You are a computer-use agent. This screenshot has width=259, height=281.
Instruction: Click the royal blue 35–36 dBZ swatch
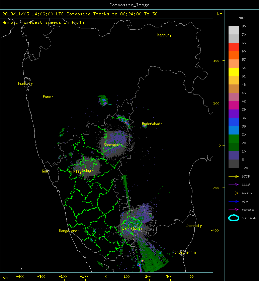point(234,122)
